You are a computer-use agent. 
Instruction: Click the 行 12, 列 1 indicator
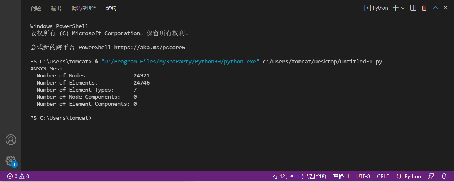299,176
